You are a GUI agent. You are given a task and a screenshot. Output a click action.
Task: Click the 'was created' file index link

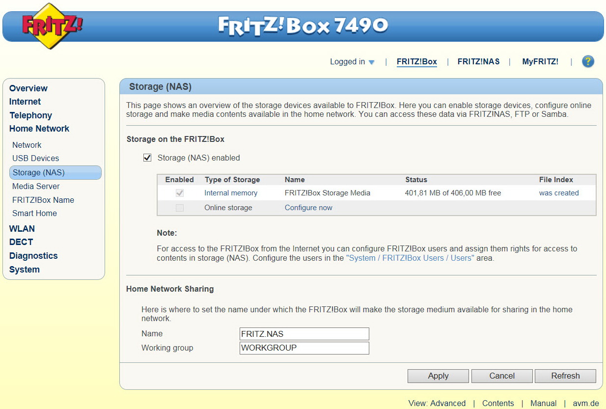[x=559, y=193]
